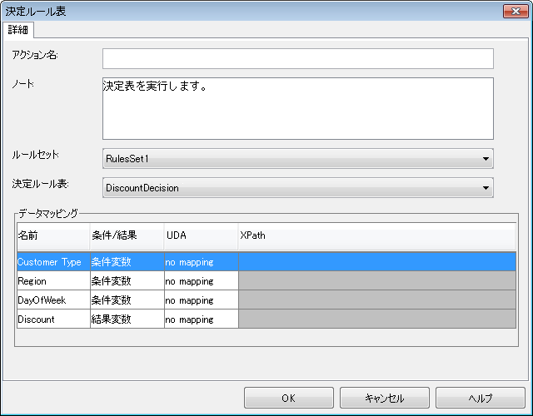
Task: Click the XPath cell of Discount row
Action: 377,319
